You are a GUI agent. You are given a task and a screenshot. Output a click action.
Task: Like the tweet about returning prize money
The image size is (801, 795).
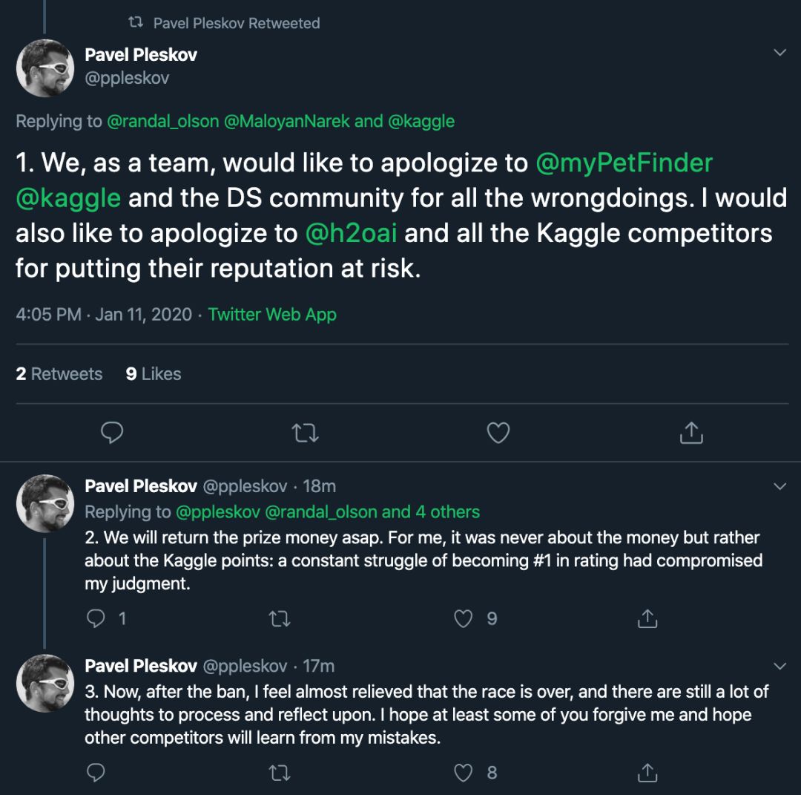(x=464, y=618)
